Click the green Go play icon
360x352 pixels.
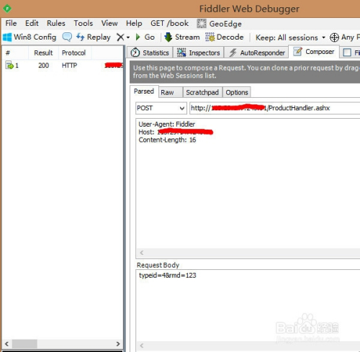pyautogui.click(x=138, y=37)
